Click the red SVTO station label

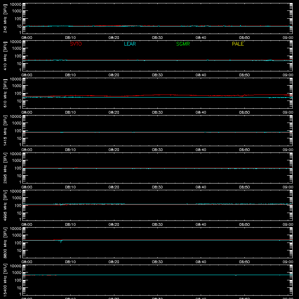click(76, 44)
